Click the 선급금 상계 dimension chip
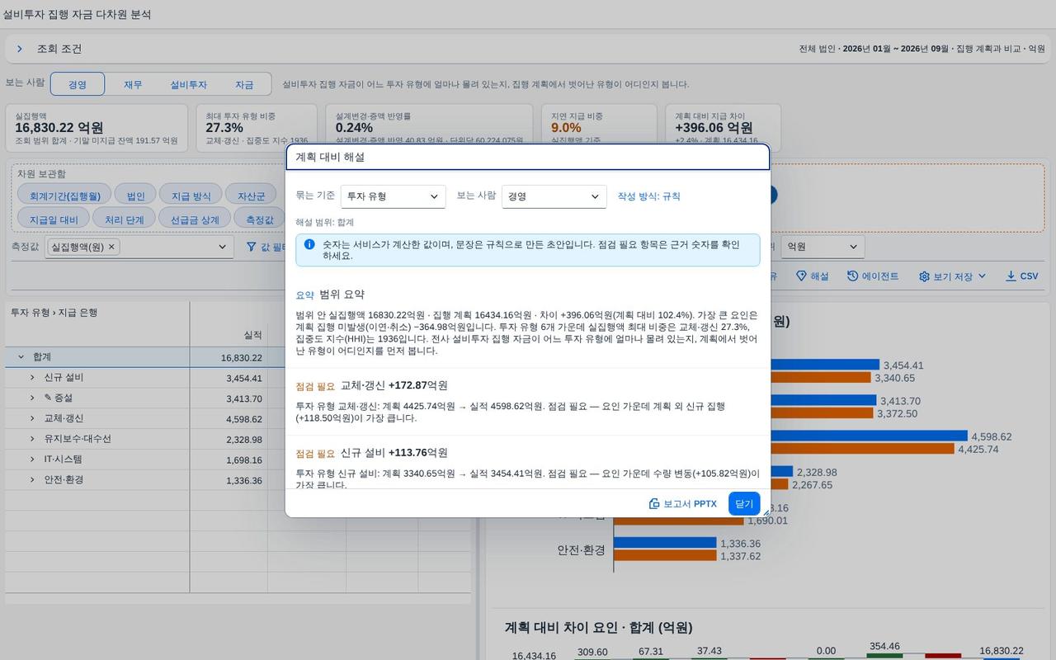 point(195,219)
